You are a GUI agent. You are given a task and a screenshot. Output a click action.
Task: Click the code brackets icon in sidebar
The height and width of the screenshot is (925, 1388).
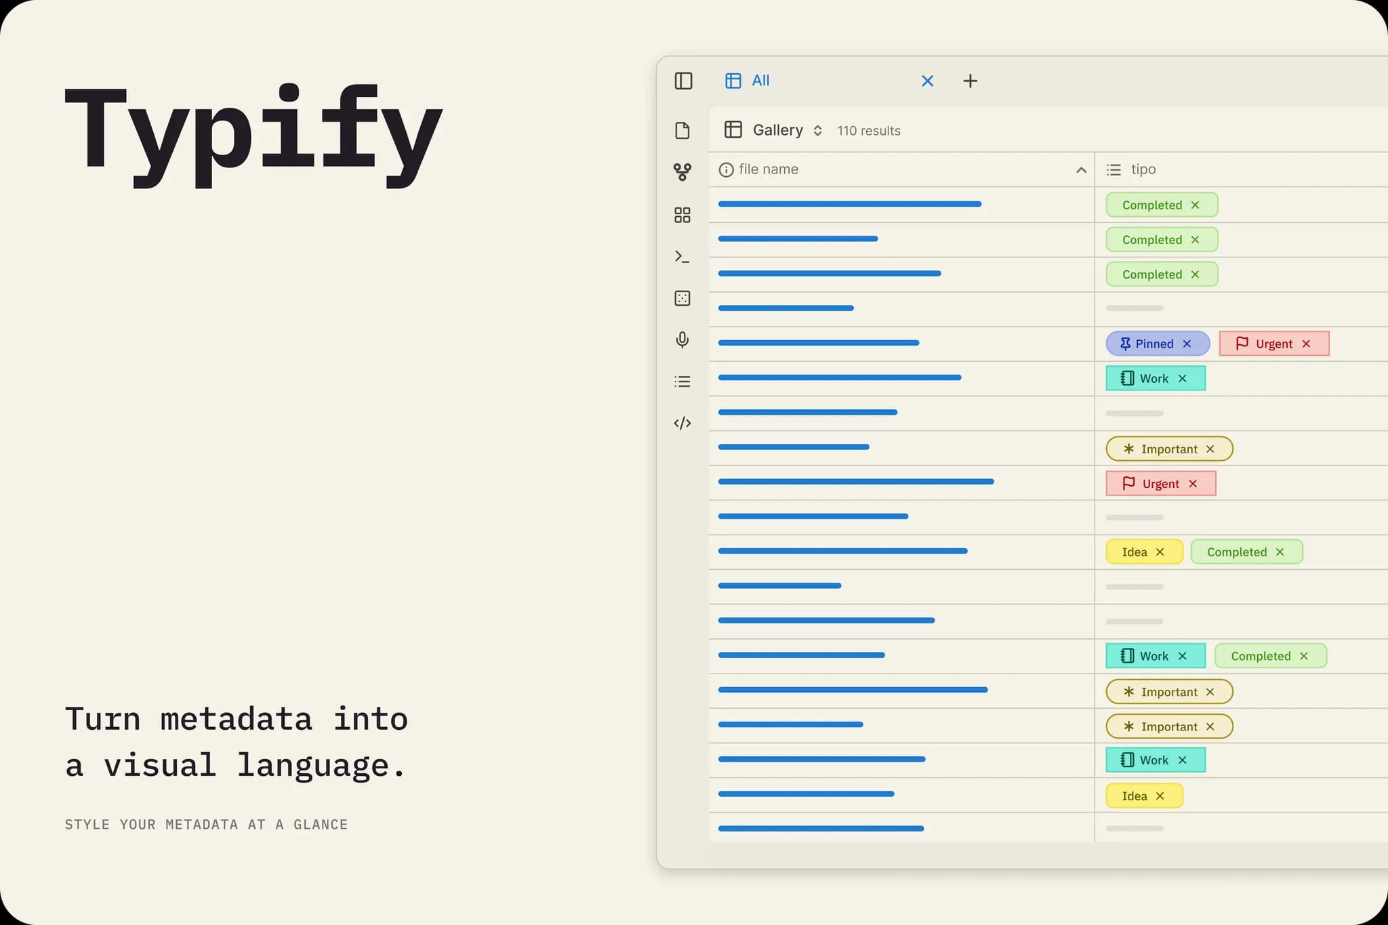(x=682, y=424)
